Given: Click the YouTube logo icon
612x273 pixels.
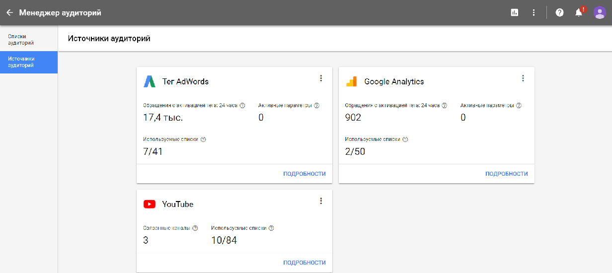Looking at the screenshot, I should coord(150,204).
